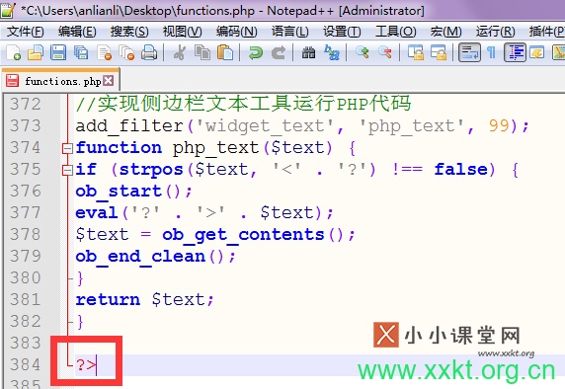
Task: Save the current file with floppy icon
Action: click(58, 52)
